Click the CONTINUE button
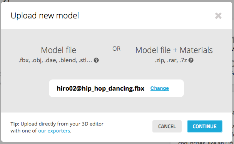This screenshot has height=144, width=234. (x=205, y=126)
